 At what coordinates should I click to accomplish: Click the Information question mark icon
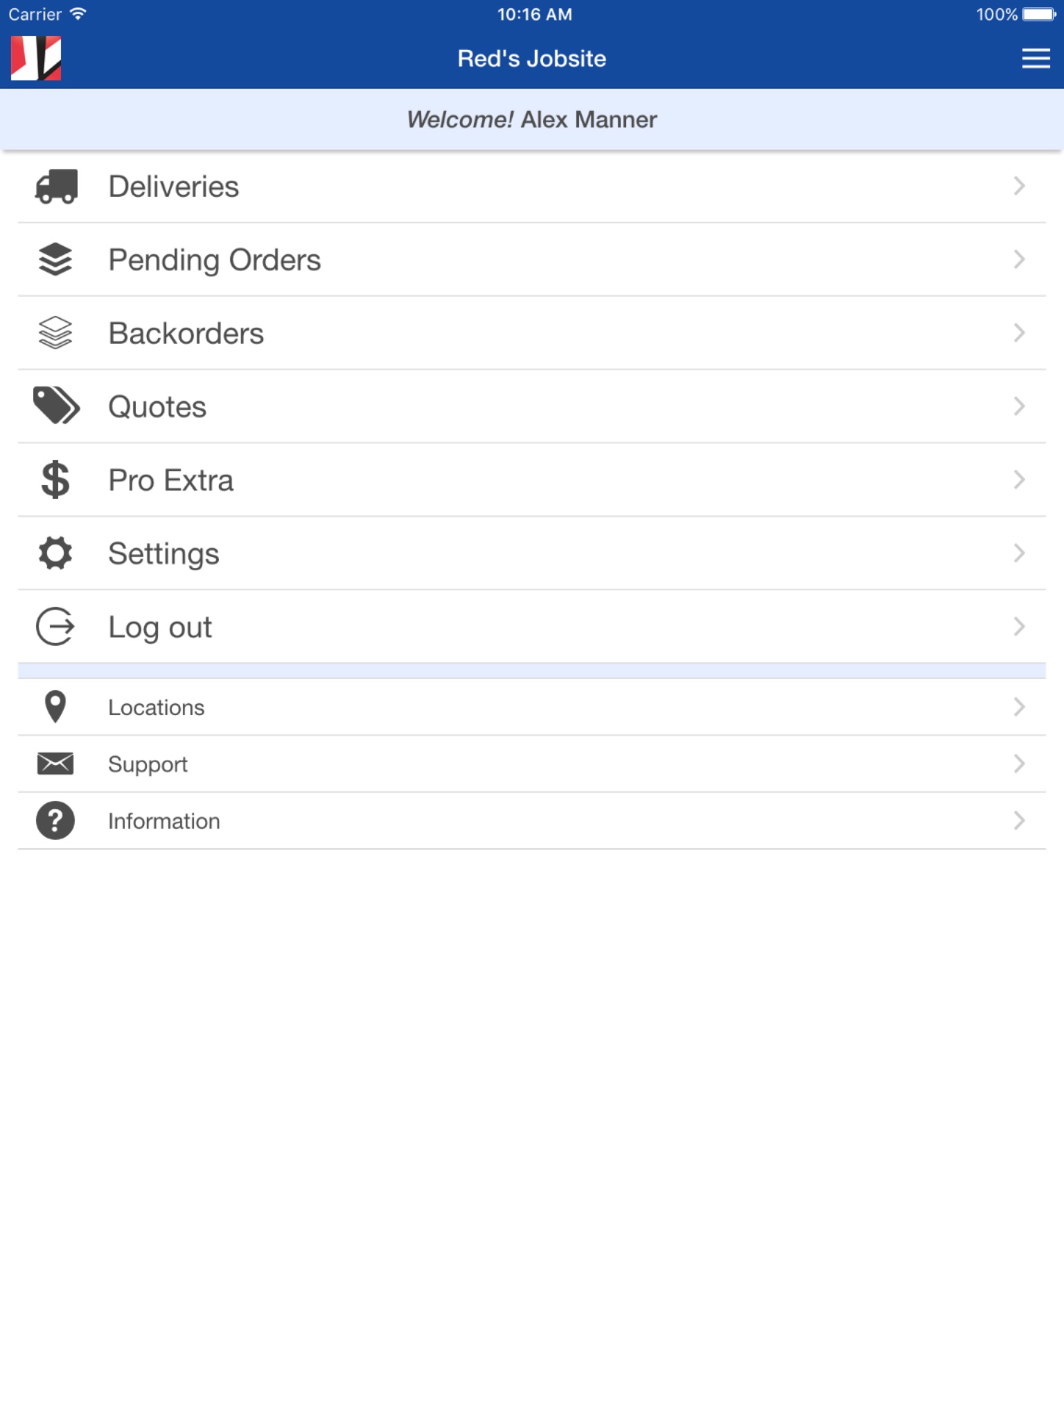55,820
